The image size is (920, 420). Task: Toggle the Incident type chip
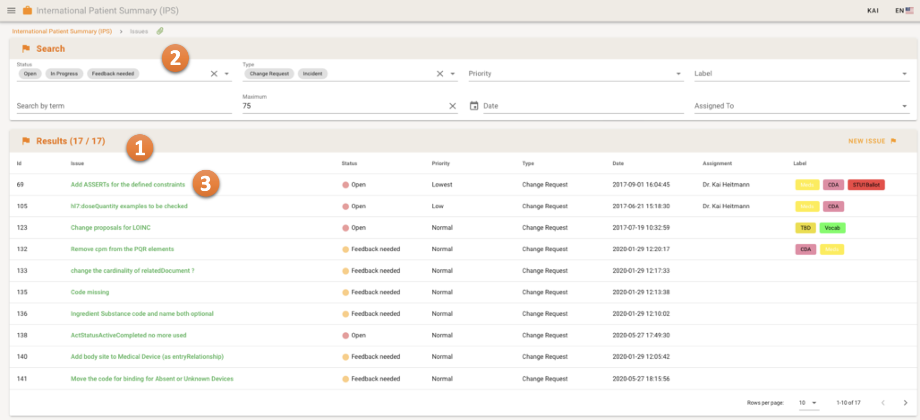pyautogui.click(x=312, y=74)
